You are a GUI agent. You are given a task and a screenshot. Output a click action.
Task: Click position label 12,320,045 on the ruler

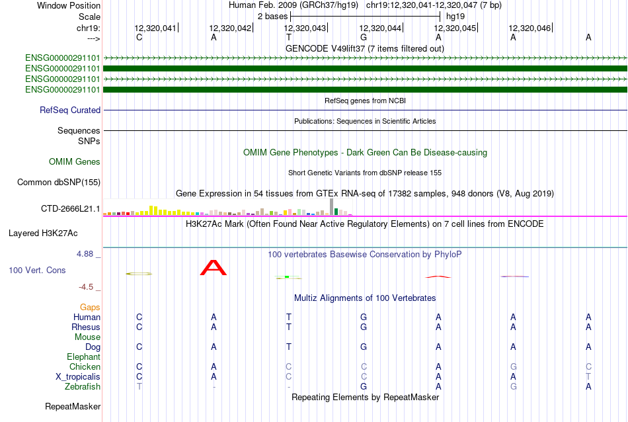click(455, 28)
